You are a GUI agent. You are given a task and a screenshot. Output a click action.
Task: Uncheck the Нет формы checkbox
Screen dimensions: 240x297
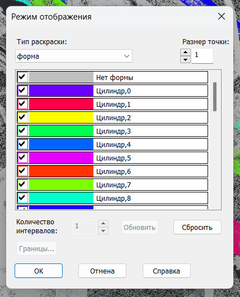click(x=23, y=77)
